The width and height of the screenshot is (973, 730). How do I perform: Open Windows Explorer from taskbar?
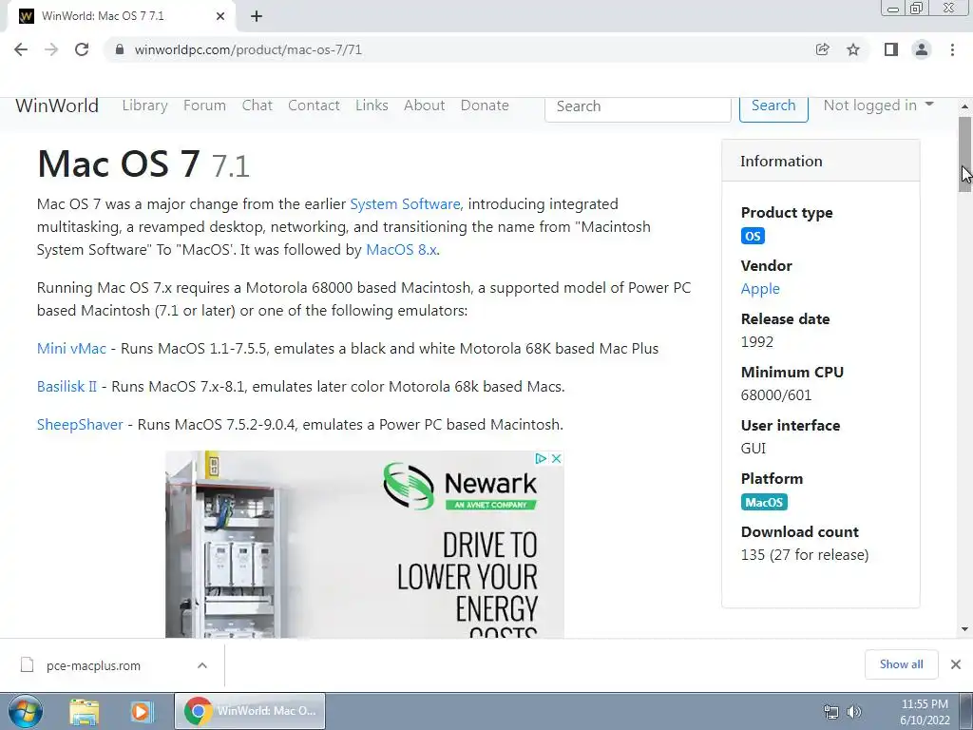[x=85, y=711]
